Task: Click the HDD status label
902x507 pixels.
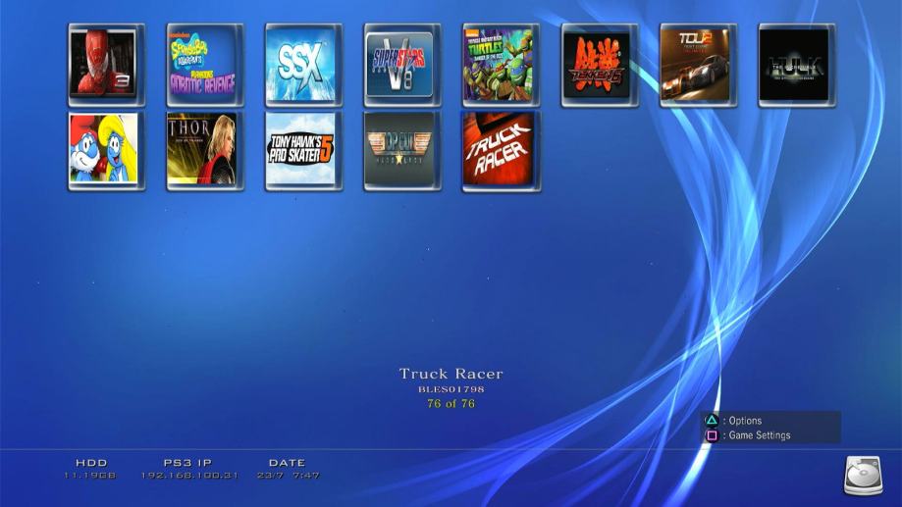Action: coord(91,462)
